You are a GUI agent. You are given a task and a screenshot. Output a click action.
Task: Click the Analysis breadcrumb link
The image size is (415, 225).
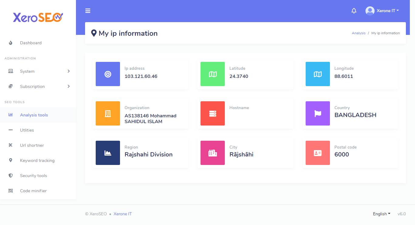(358, 33)
